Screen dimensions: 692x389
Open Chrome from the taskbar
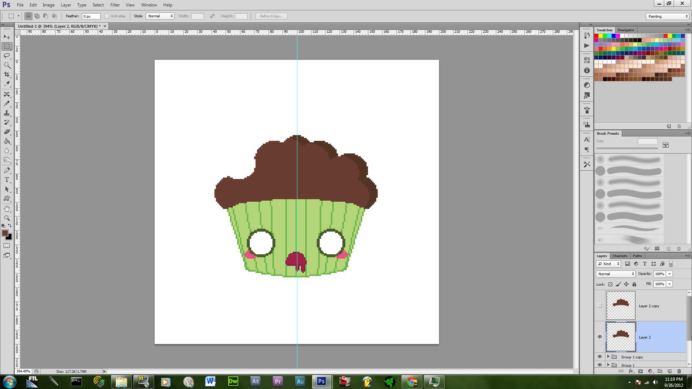pyautogui.click(x=412, y=381)
